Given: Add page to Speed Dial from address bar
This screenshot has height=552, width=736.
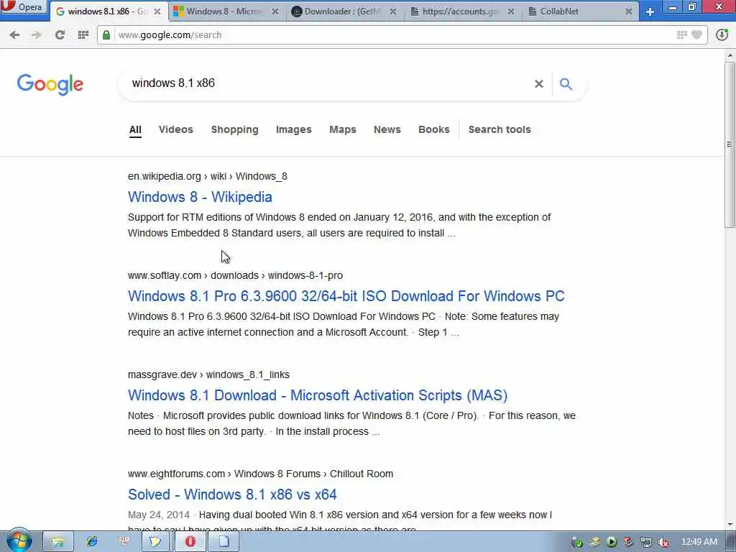Looking at the screenshot, I should point(681,34).
